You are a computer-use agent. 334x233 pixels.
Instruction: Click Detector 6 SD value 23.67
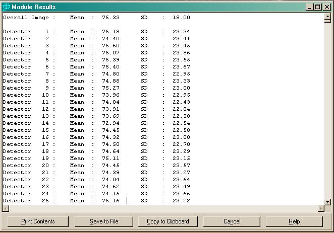181,67
